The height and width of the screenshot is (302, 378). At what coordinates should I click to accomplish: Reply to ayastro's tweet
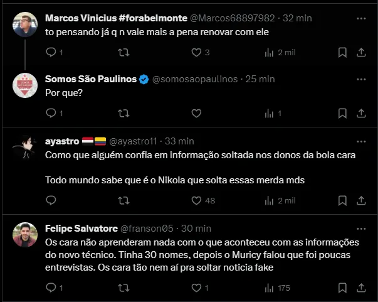tap(51, 200)
